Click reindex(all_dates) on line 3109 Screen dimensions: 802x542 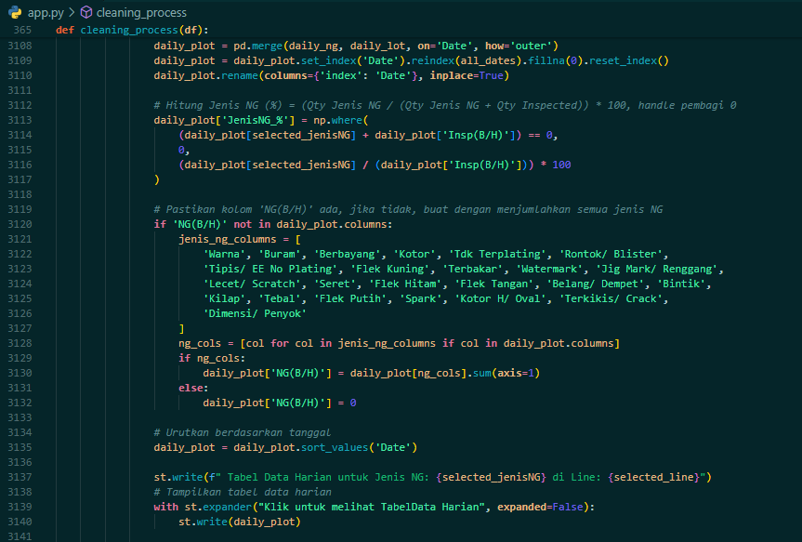467,60
